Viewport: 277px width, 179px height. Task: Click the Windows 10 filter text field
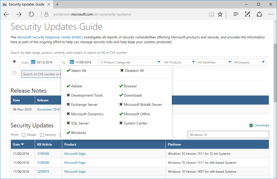tap(228, 135)
